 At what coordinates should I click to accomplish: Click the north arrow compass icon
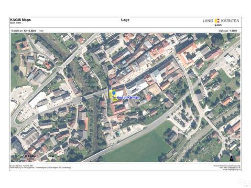pyautogui.click(x=231, y=158)
